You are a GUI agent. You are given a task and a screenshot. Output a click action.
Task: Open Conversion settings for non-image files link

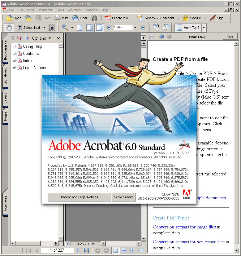click(189, 242)
